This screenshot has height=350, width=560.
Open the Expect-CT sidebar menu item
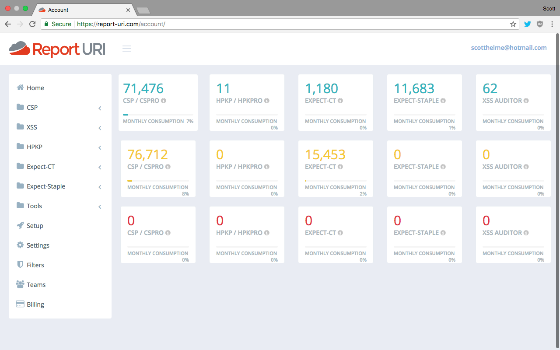tap(41, 167)
